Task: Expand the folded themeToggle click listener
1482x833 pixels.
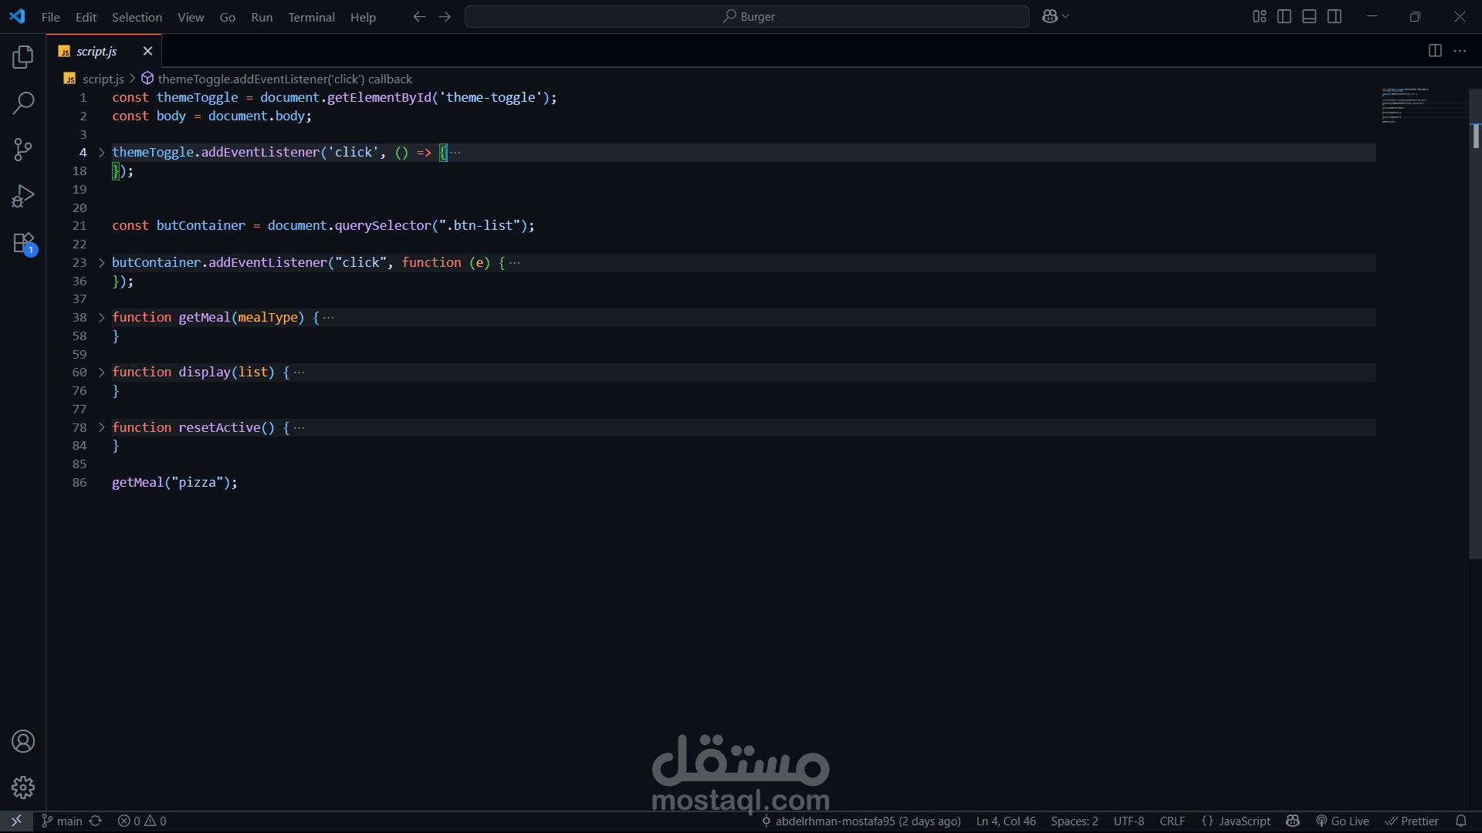Action: [101, 153]
